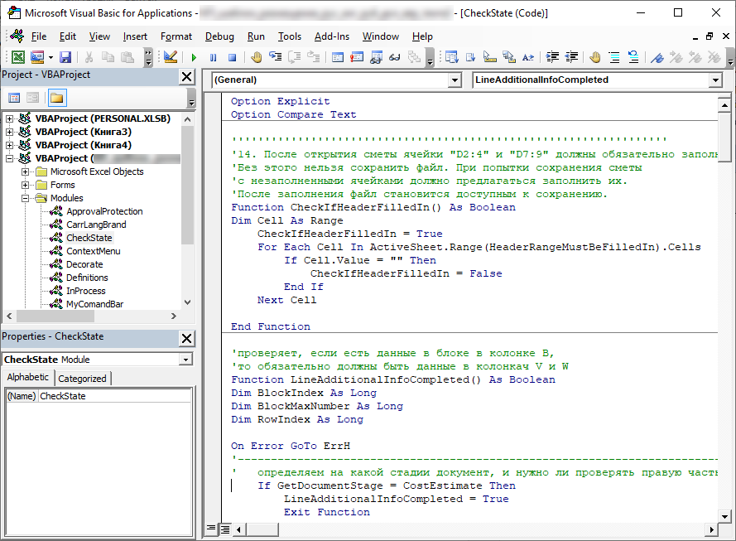Cut the selected code
Viewport: 736px width, 541px height.
point(89,57)
